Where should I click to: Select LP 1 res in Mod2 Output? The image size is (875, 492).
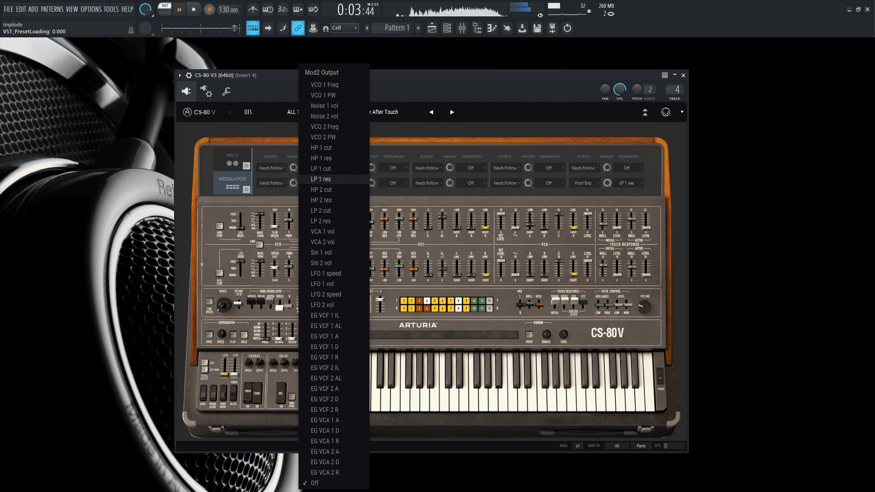tap(334, 179)
